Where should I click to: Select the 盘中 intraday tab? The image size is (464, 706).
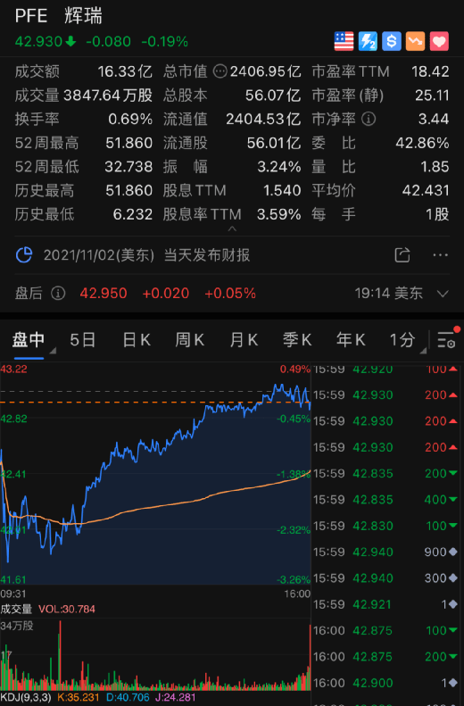[29, 339]
